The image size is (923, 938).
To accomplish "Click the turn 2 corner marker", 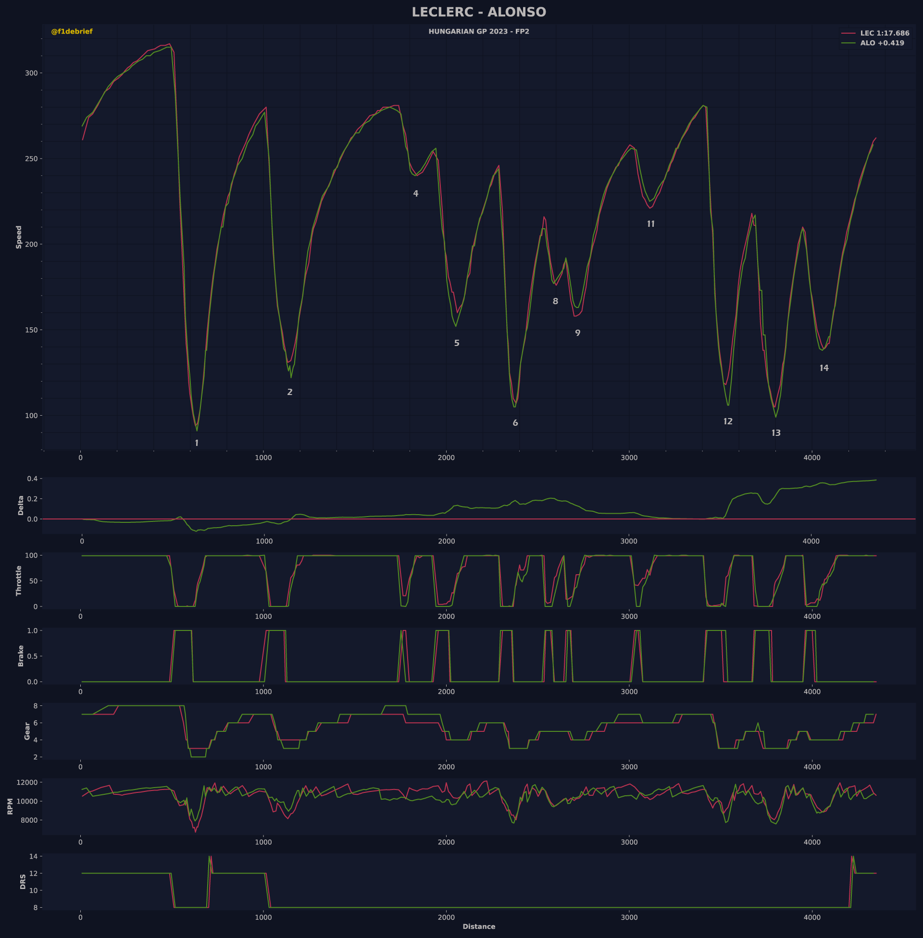I will 290,393.
